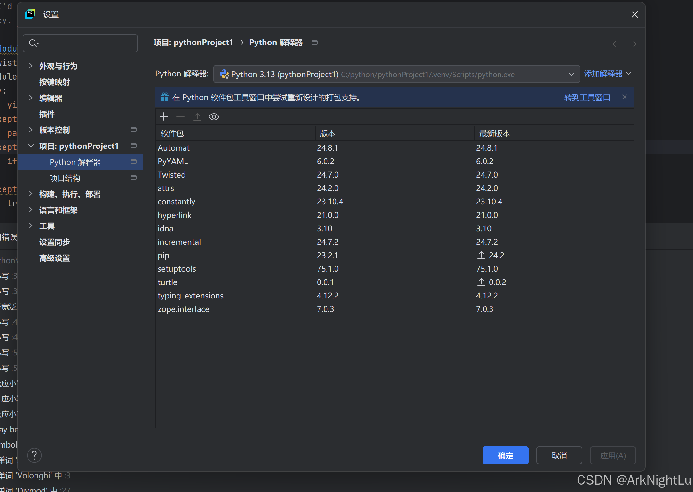Image resolution: width=693 pixels, height=492 pixels.
Task: Toggle the show early releases eye icon
Action: (214, 117)
